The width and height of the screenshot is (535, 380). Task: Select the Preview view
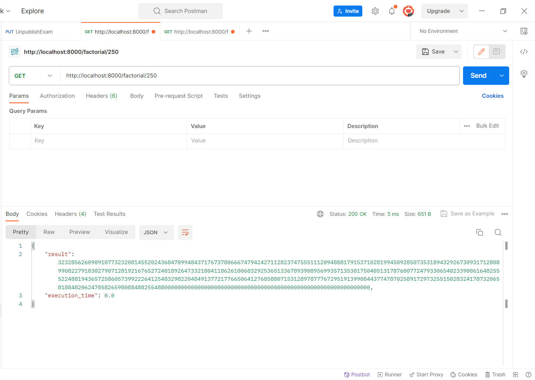tap(80, 232)
